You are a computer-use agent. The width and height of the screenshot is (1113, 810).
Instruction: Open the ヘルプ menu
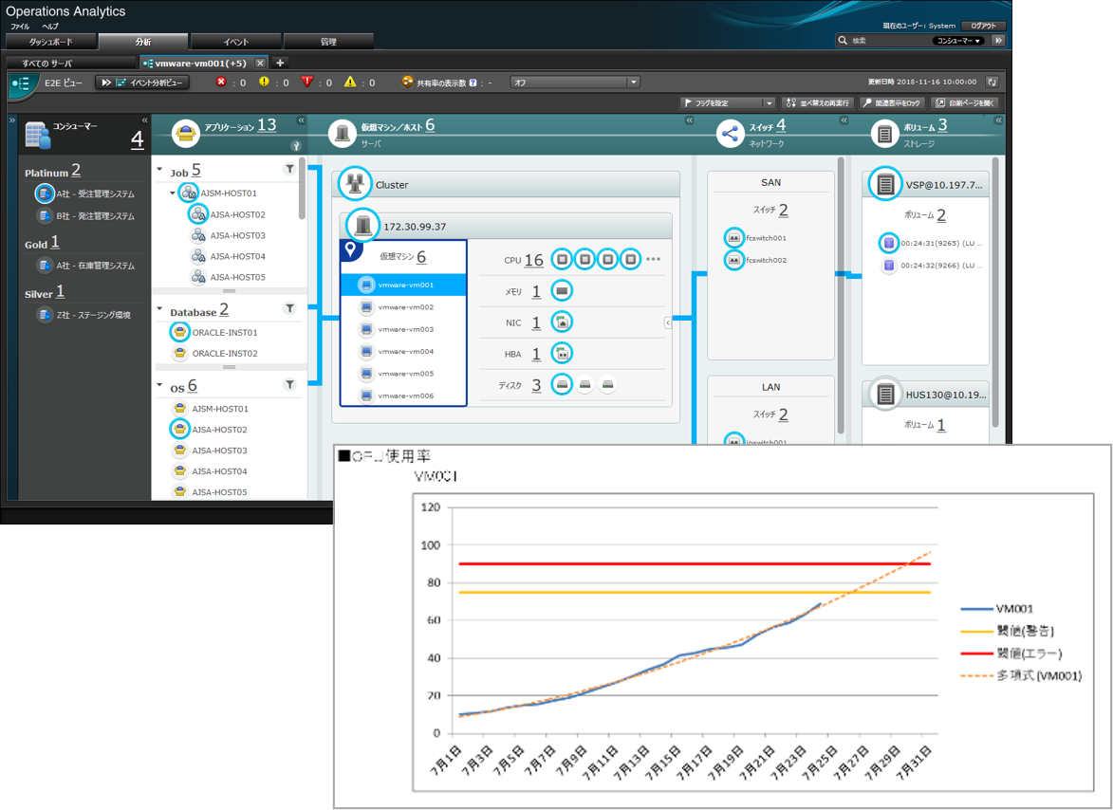click(x=50, y=27)
